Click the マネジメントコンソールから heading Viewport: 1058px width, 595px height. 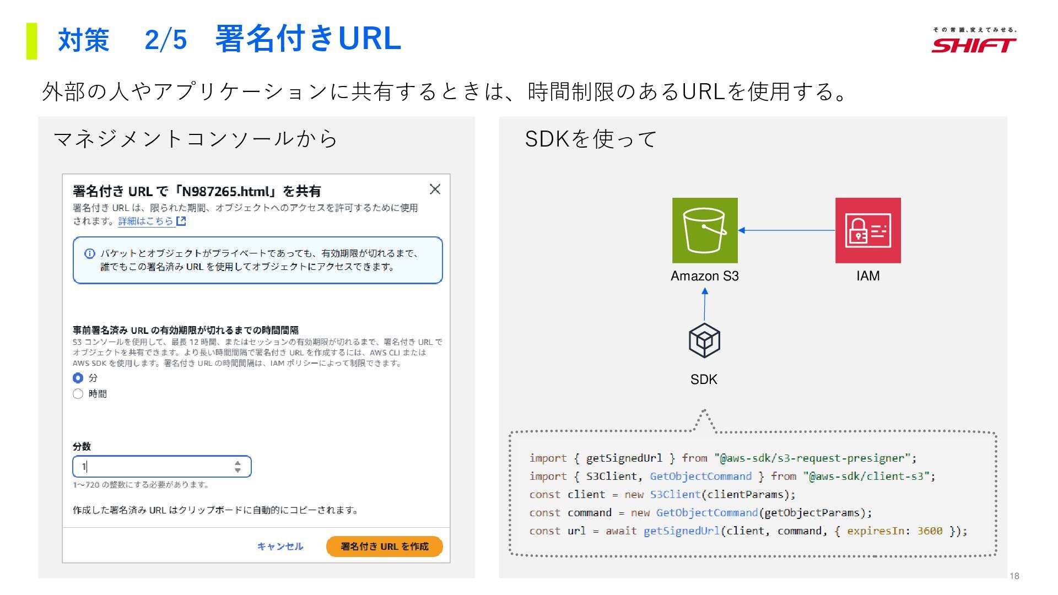point(196,138)
